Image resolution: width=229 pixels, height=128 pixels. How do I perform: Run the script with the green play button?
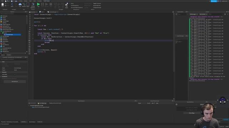38,5
